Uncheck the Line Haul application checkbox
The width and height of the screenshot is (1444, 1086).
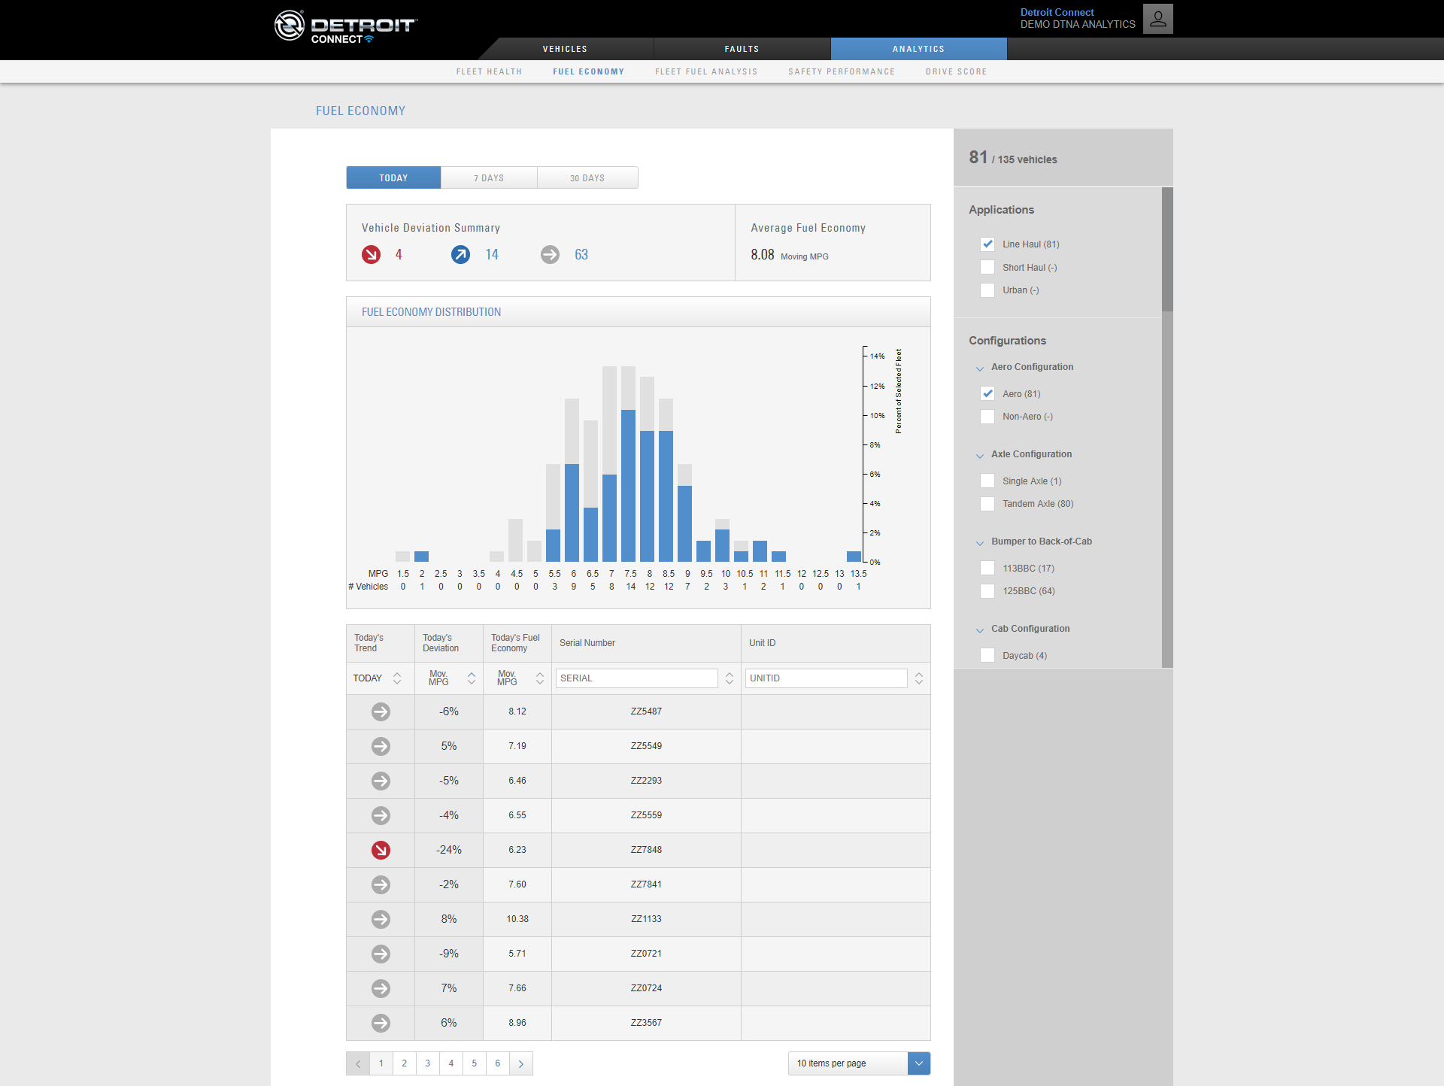[987, 244]
